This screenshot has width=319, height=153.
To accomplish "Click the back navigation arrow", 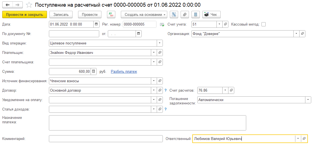I will point(8,5).
